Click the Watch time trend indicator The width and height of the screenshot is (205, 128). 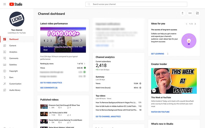[x=140, y=88]
